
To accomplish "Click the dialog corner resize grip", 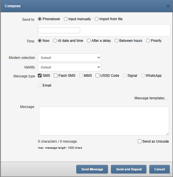I will pyautogui.click(x=170, y=174).
